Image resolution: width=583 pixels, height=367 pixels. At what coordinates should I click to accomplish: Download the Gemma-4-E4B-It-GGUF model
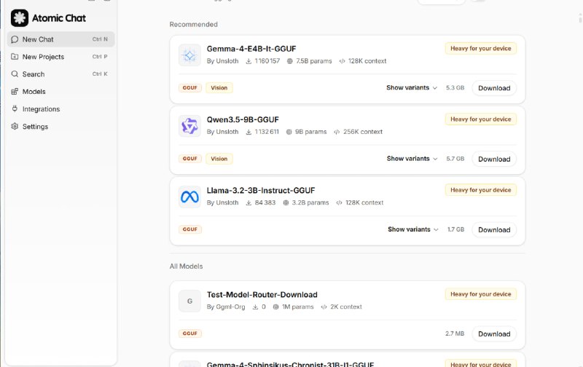point(494,88)
